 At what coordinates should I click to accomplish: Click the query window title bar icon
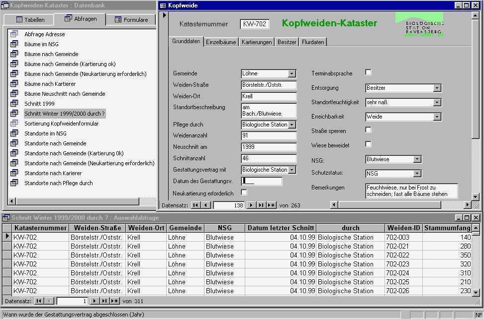coord(6,218)
